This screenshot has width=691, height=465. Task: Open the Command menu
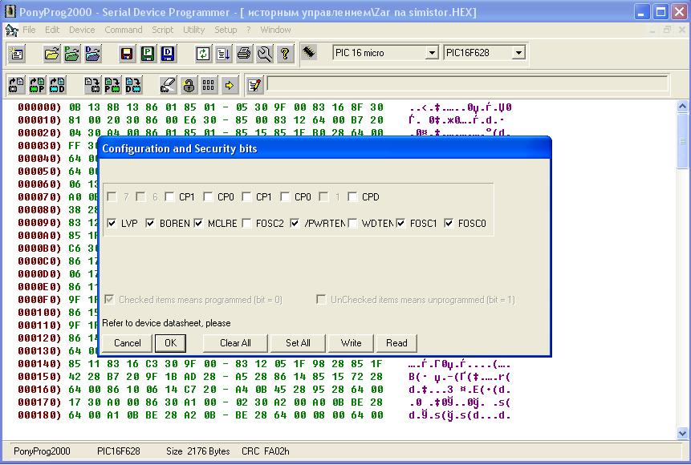123,30
